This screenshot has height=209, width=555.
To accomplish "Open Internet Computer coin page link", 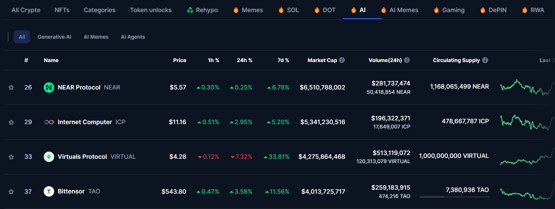I will (91, 122).
